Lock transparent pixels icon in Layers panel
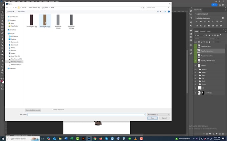The width and height of the screenshot is (227, 141). point(199,42)
